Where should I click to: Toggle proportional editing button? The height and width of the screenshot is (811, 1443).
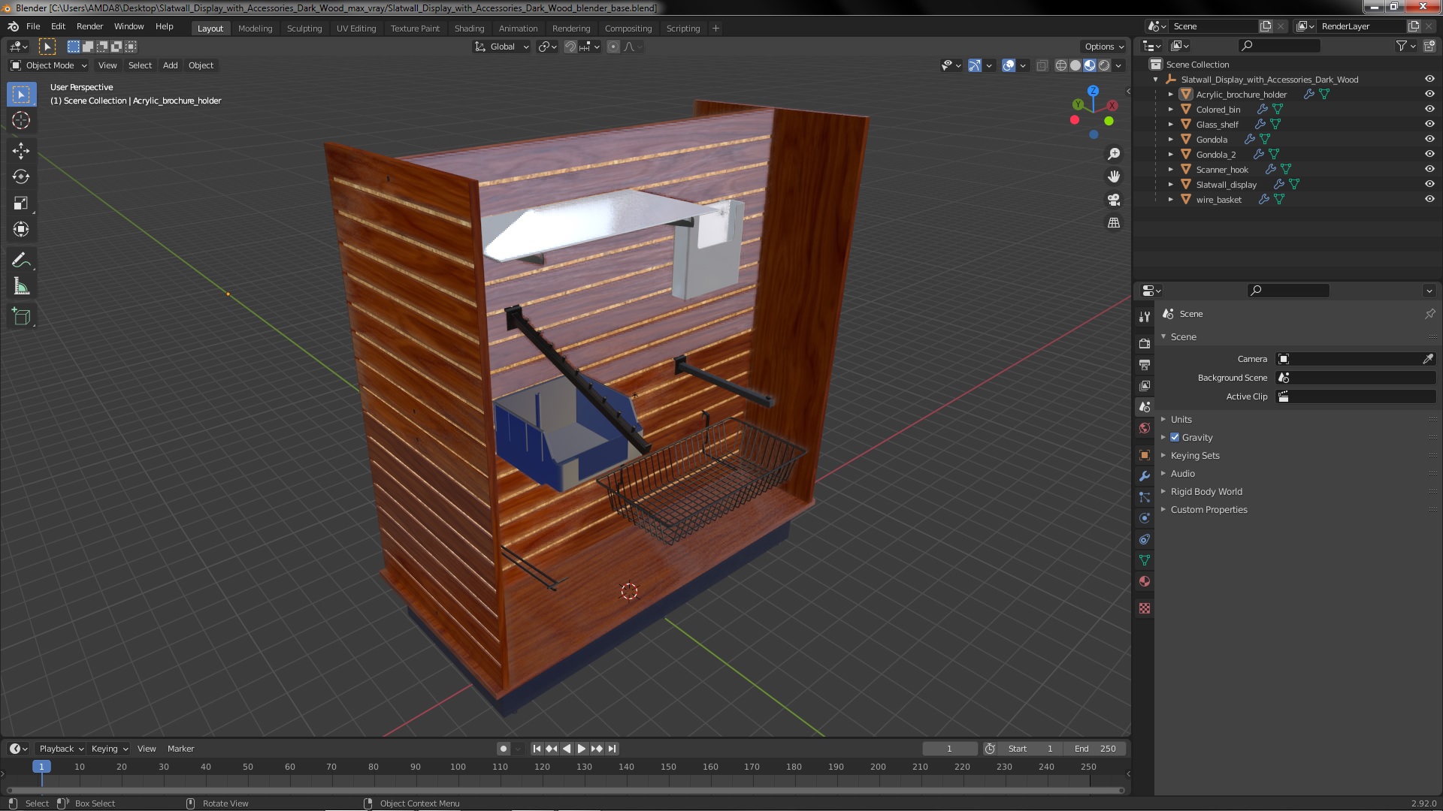[x=613, y=47]
